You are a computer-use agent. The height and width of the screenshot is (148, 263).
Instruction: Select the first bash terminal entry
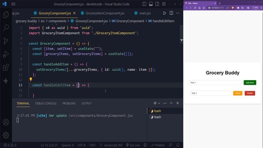click(165, 111)
